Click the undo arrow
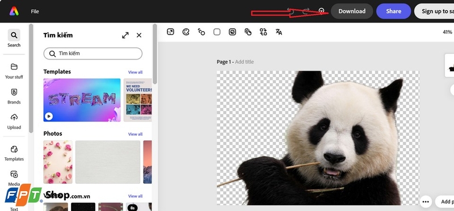Viewport: 454px width, 211px height. click(291, 11)
